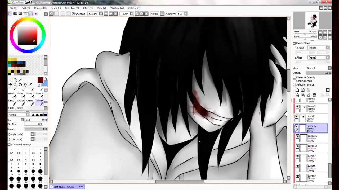
Task: Choose the HairB brush tool
Action: tap(12, 108)
